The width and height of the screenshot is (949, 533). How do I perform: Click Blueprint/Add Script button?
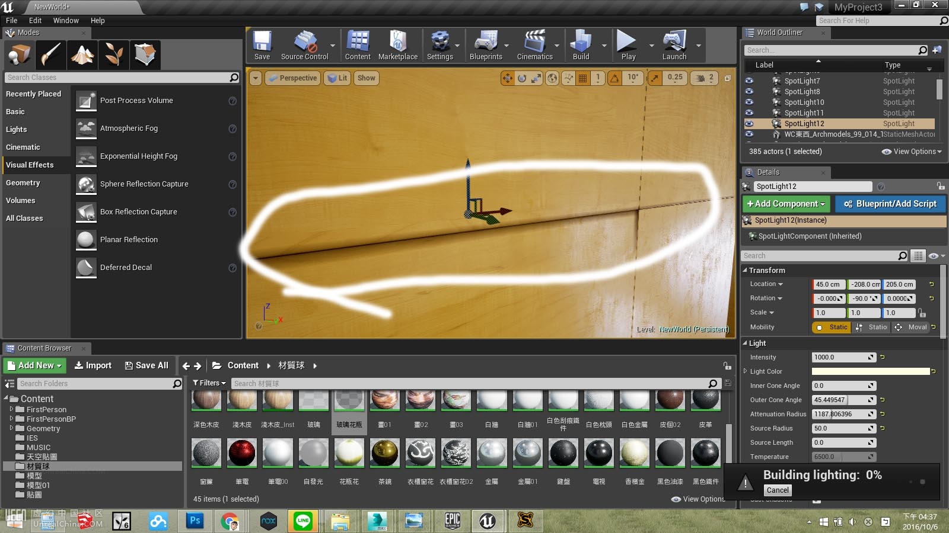coord(890,204)
